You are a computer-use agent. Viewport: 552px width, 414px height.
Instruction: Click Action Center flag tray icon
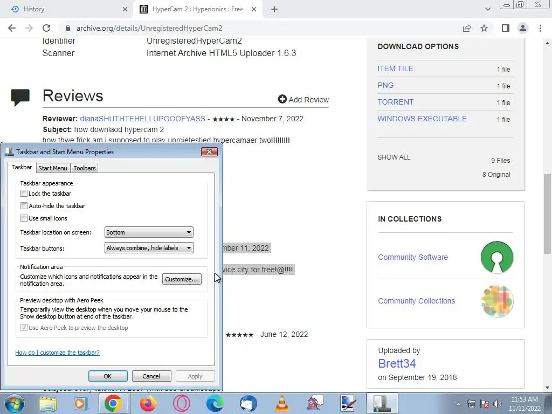click(485, 404)
